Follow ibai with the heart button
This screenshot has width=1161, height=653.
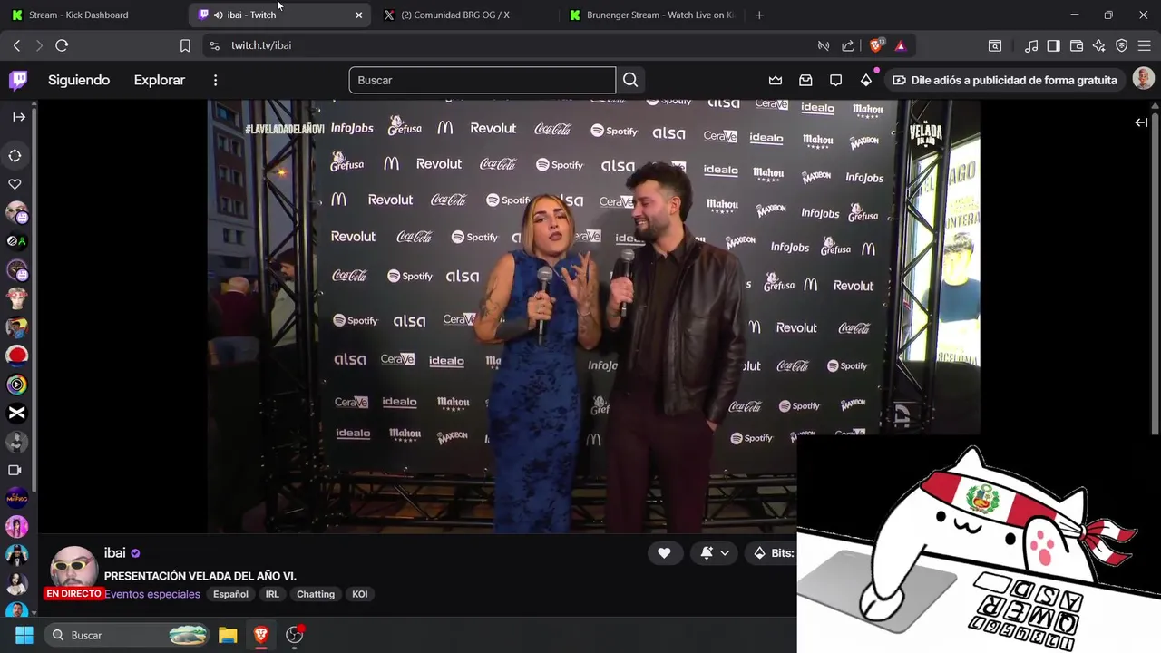[664, 553]
